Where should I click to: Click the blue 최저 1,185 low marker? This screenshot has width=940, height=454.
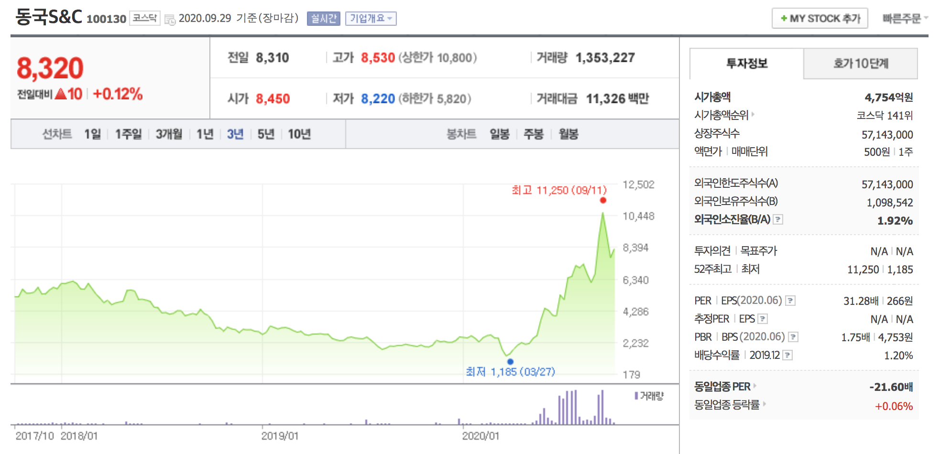[x=510, y=362]
